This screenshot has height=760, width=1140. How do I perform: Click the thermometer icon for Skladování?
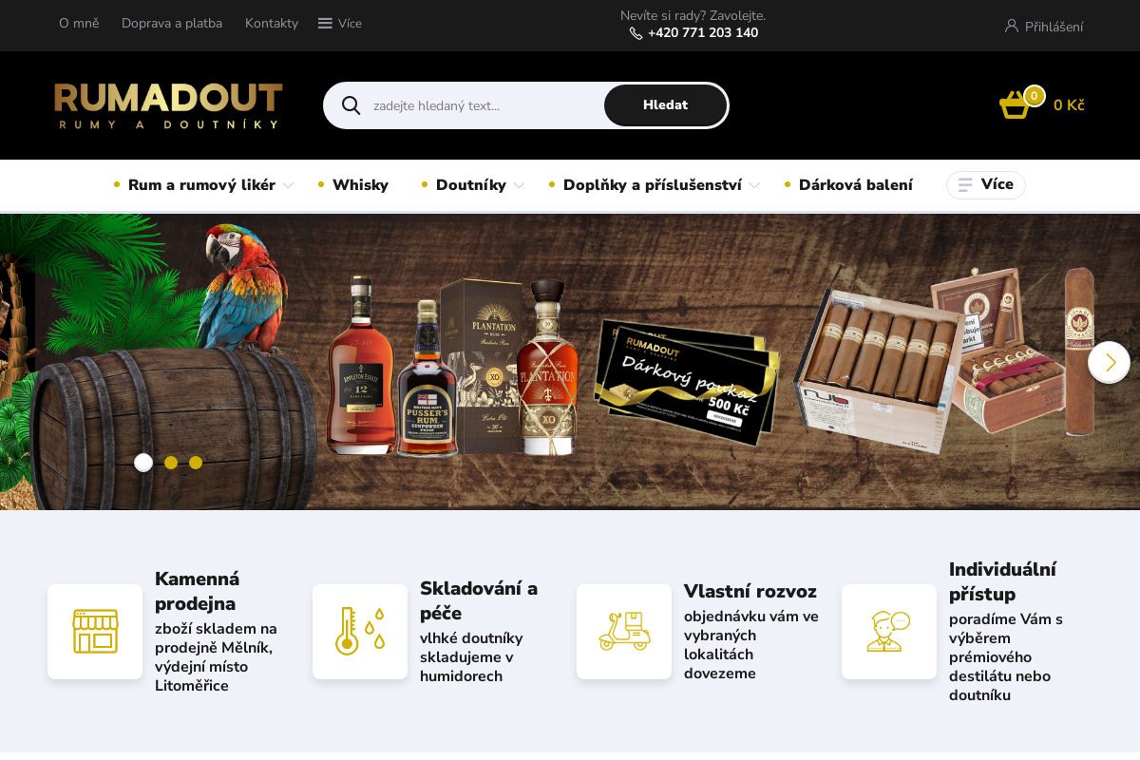pyautogui.click(x=360, y=632)
